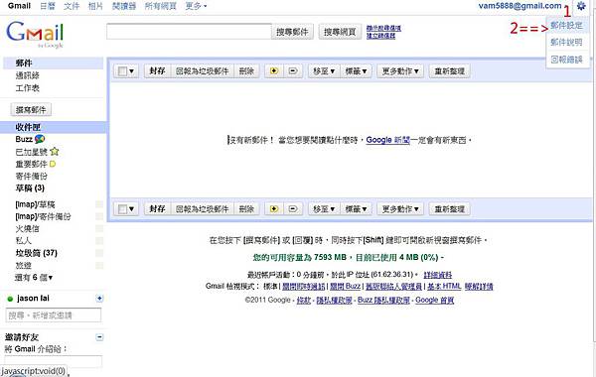Open 文件 in top navigation bar
Viewport: 596px width, 377px height.
72,6
